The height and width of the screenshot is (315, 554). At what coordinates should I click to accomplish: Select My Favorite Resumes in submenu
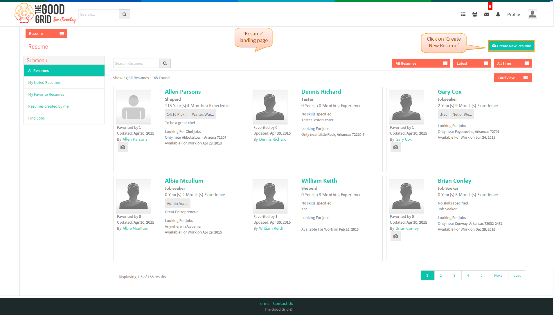coord(46,94)
